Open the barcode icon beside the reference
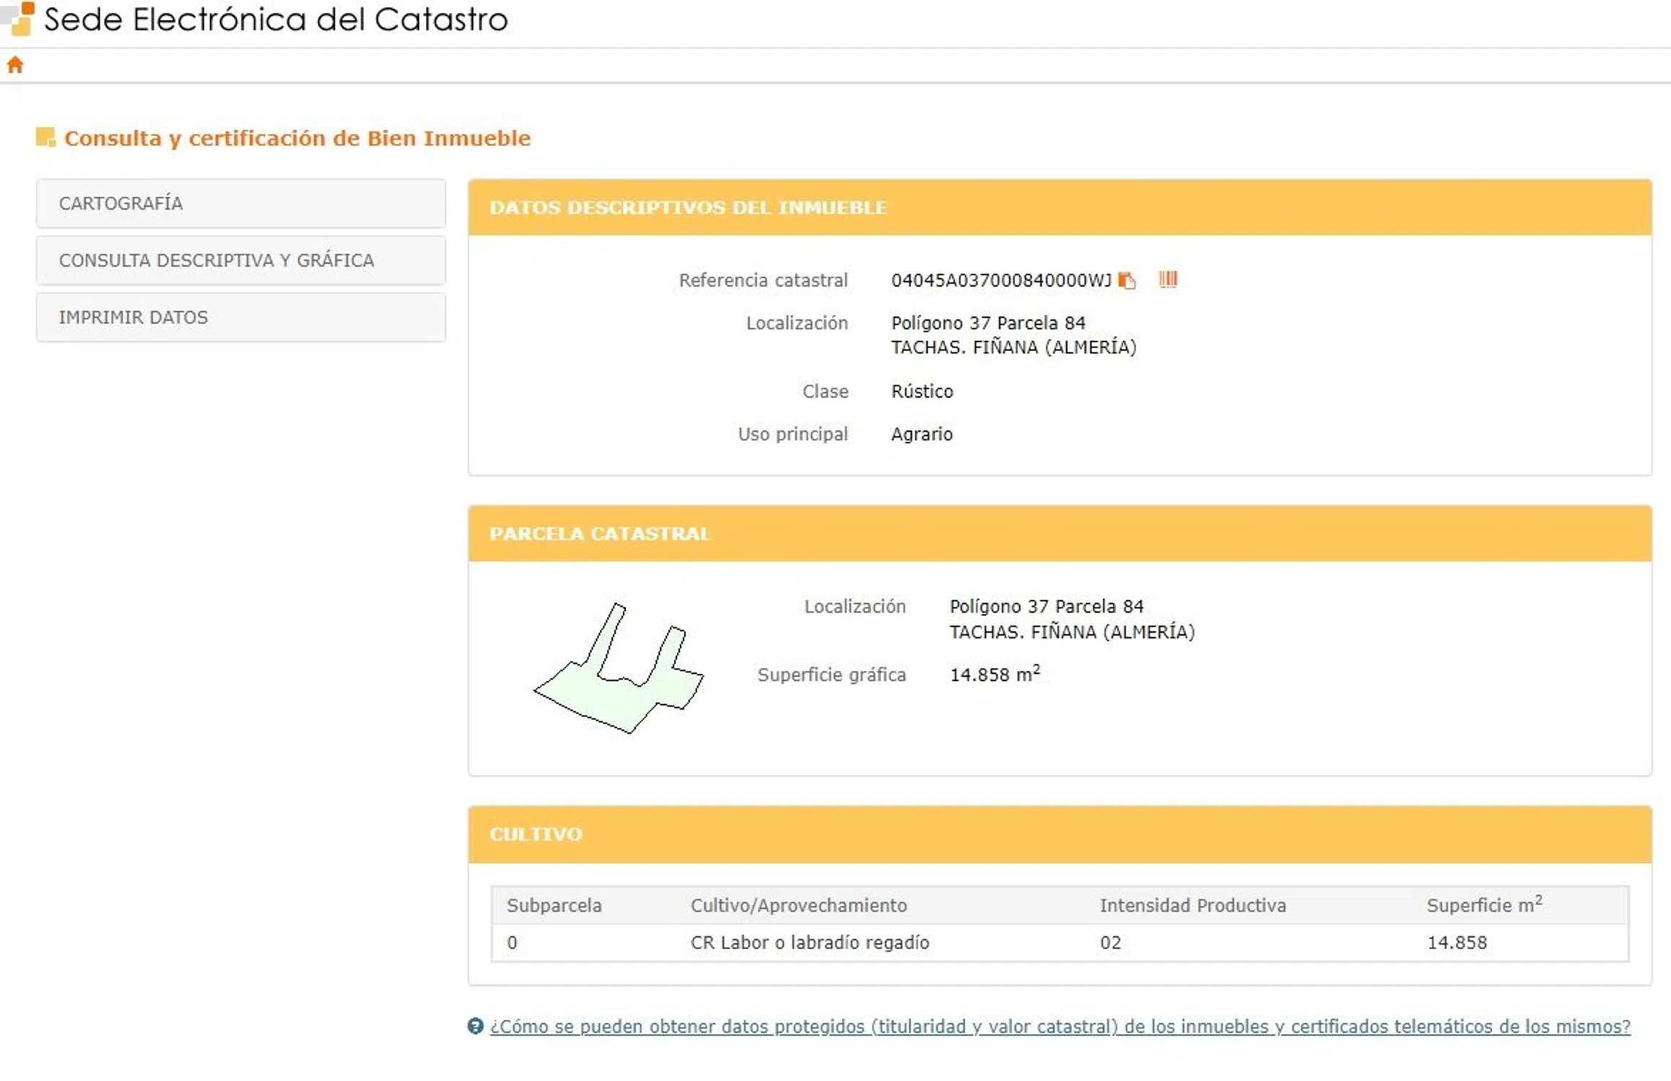Screen dimensions: 1671x1081 click(1168, 280)
